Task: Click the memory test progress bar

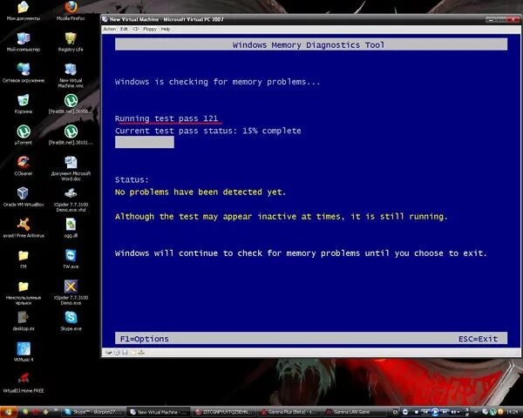Action: pos(145,142)
